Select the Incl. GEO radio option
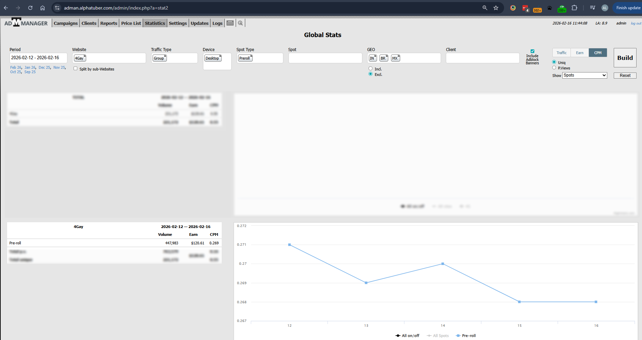 371,69
